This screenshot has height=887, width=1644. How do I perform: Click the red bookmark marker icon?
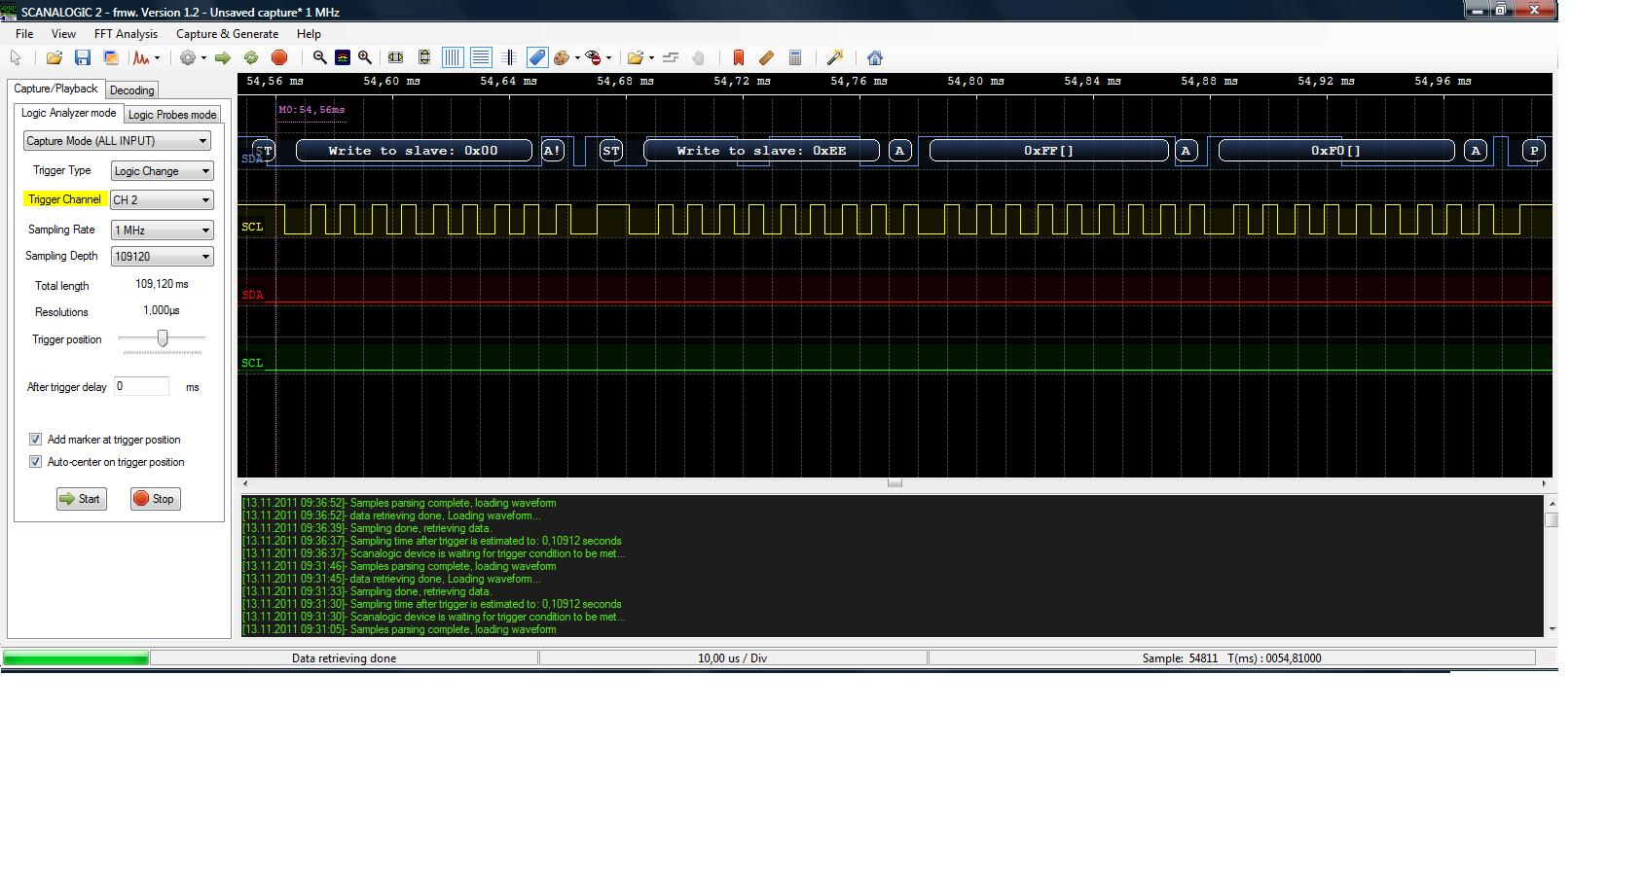(738, 58)
